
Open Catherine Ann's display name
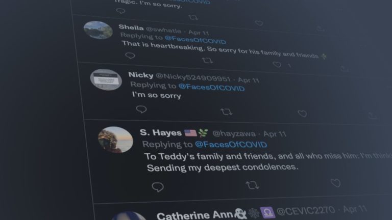[195, 215]
